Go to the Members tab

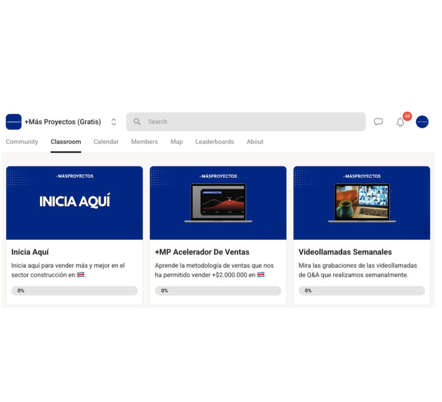tap(144, 142)
